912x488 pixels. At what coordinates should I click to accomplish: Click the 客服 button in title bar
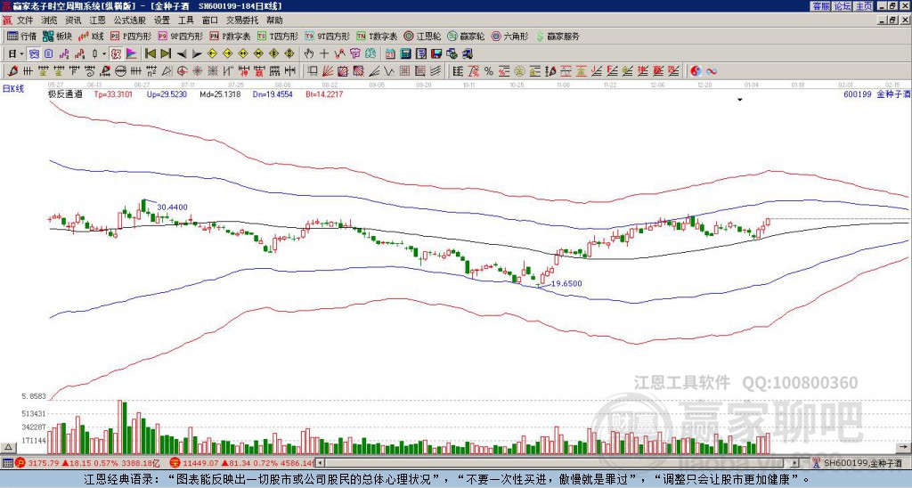[x=820, y=6]
